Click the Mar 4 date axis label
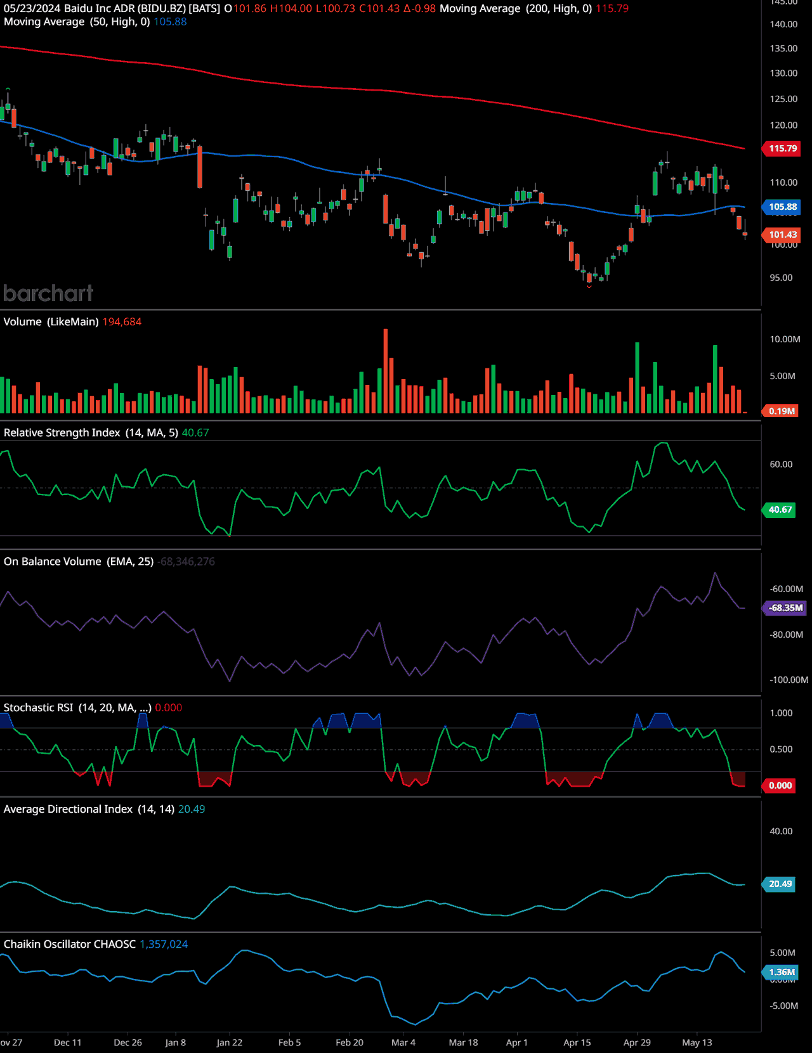The height and width of the screenshot is (1053, 812). click(x=403, y=1043)
